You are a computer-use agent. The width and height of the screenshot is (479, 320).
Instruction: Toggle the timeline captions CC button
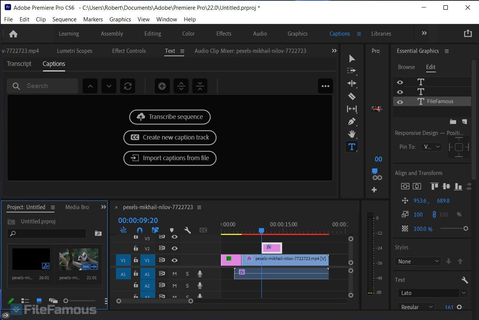pyautogui.click(x=203, y=230)
